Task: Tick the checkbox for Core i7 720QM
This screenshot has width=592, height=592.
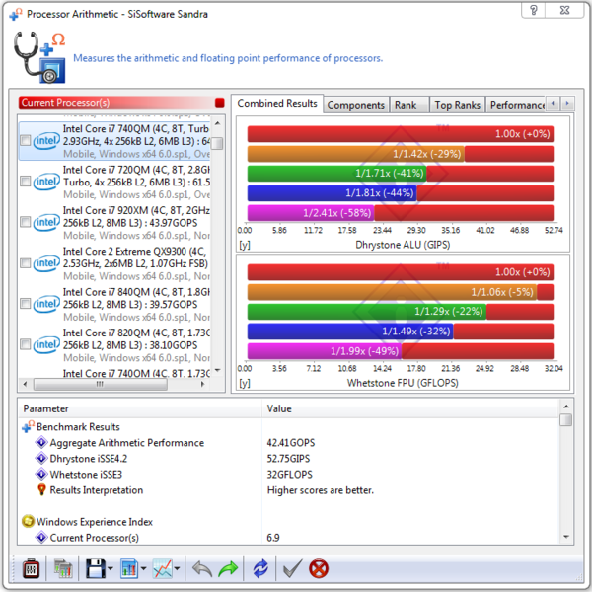Action: point(26,182)
